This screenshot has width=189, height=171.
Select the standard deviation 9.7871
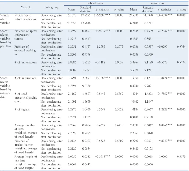tap(149, 86)
